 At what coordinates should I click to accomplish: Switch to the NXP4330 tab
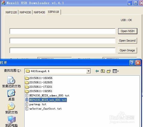(25, 12)
